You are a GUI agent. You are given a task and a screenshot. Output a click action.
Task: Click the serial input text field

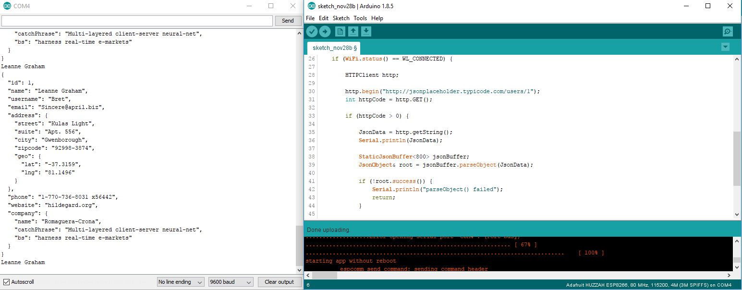[136, 21]
